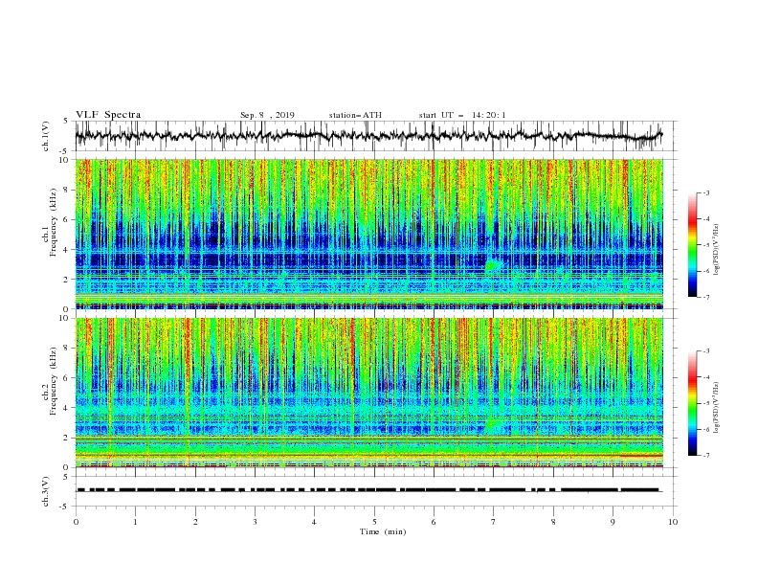Screen dimensions: 758x586
Task: Click the '10' label ending the time axis
Action: tap(673, 522)
